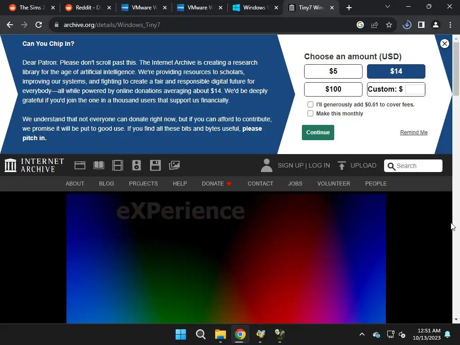This screenshot has width=460, height=345.
Task: Click the custom amount input field
Action: coord(415,89)
